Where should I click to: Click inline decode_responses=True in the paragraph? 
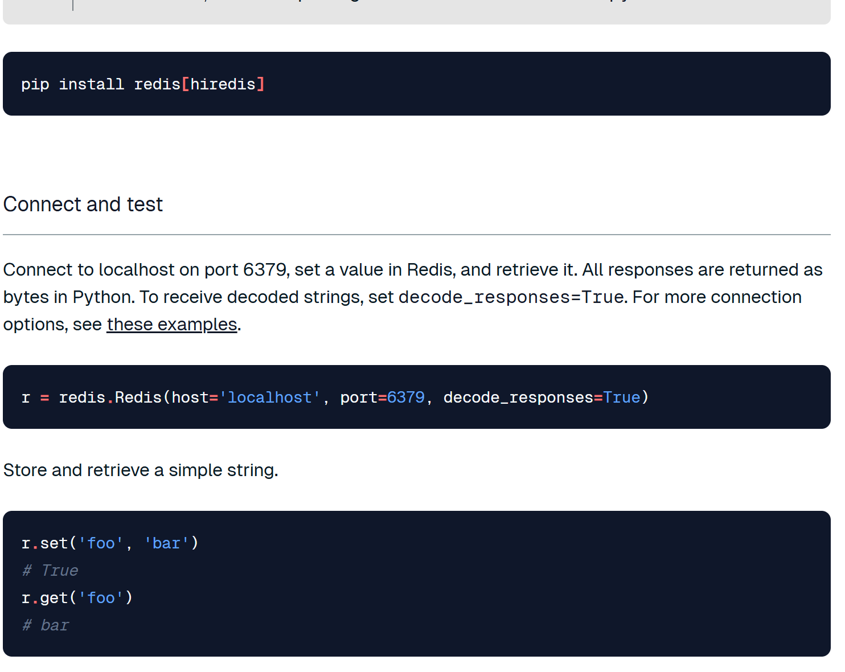click(x=511, y=297)
